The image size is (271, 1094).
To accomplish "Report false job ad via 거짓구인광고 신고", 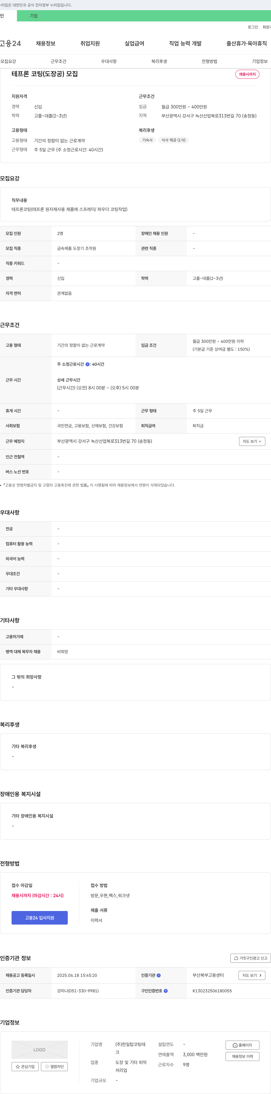I will (x=250, y=958).
